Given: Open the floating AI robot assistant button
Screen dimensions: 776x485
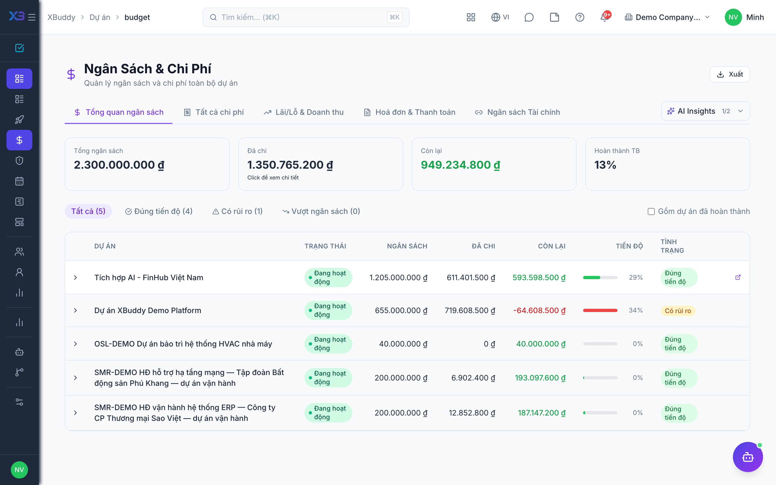Looking at the screenshot, I should click(x=747, y=457).
